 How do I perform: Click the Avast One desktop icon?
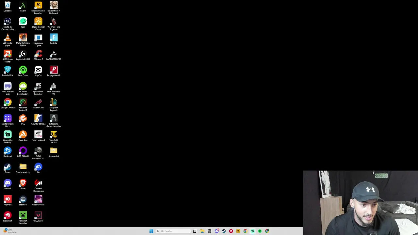[x=23, y=136]
